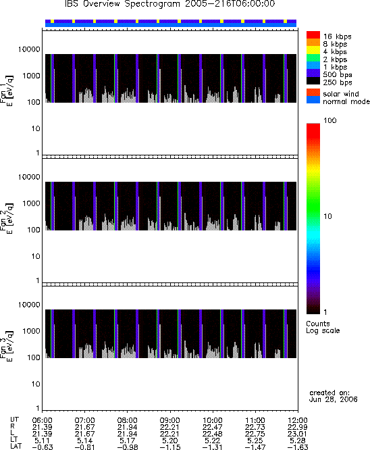This screenshot has height=450, width=370.
Task: Click the '09:00' UT time label
Action: 169,420
